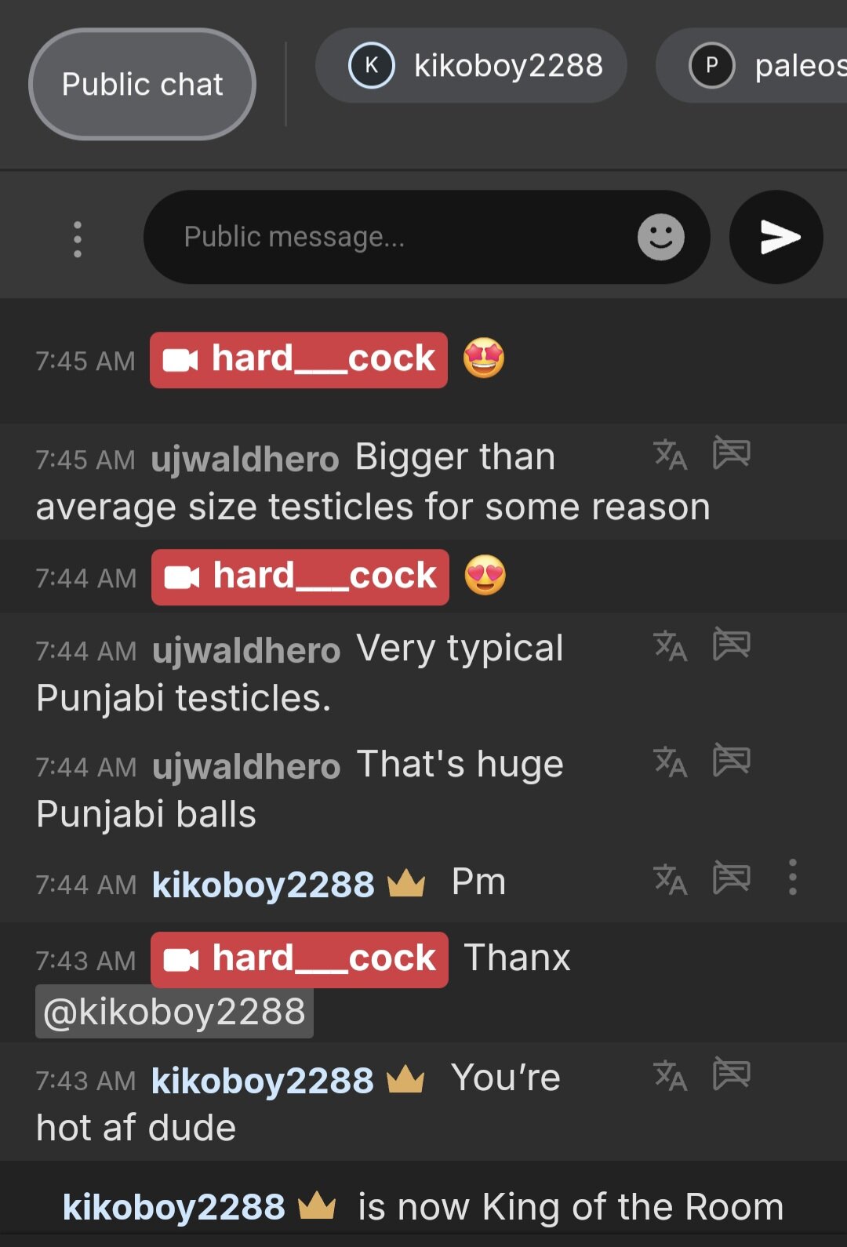This screenshot has height=1247, width=847.
Task: Open chat options via three-dot menu beside input
Action: pos(77,239)
